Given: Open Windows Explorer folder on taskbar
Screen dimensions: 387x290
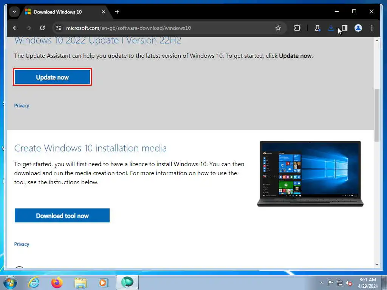Looking at the screenshot, I should 80,283.
